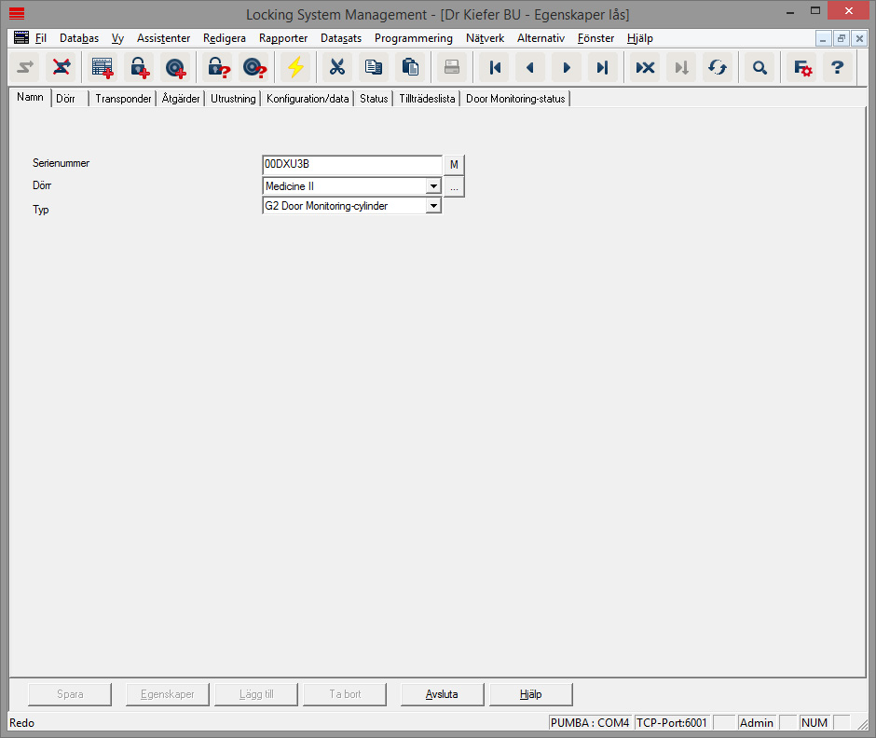
Task: Click the add new transponder icon
Action: pyautogui.click(x=175, y=67)
